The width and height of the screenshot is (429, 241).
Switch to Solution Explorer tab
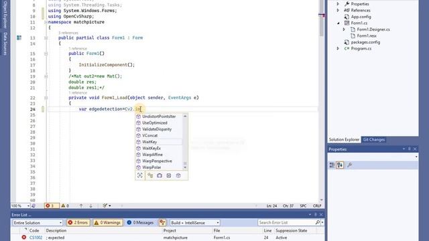(x=344, y=140)
